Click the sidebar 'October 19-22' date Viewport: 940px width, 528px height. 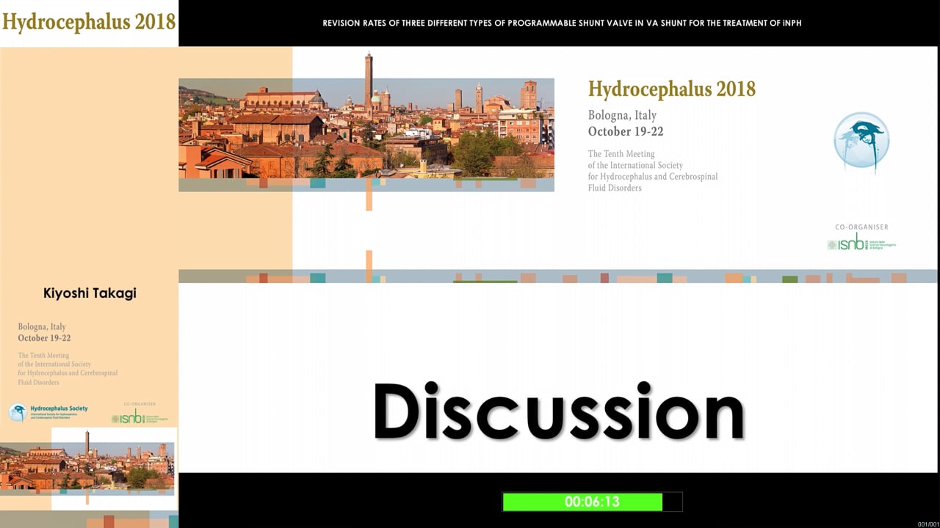tap(44, 339)
